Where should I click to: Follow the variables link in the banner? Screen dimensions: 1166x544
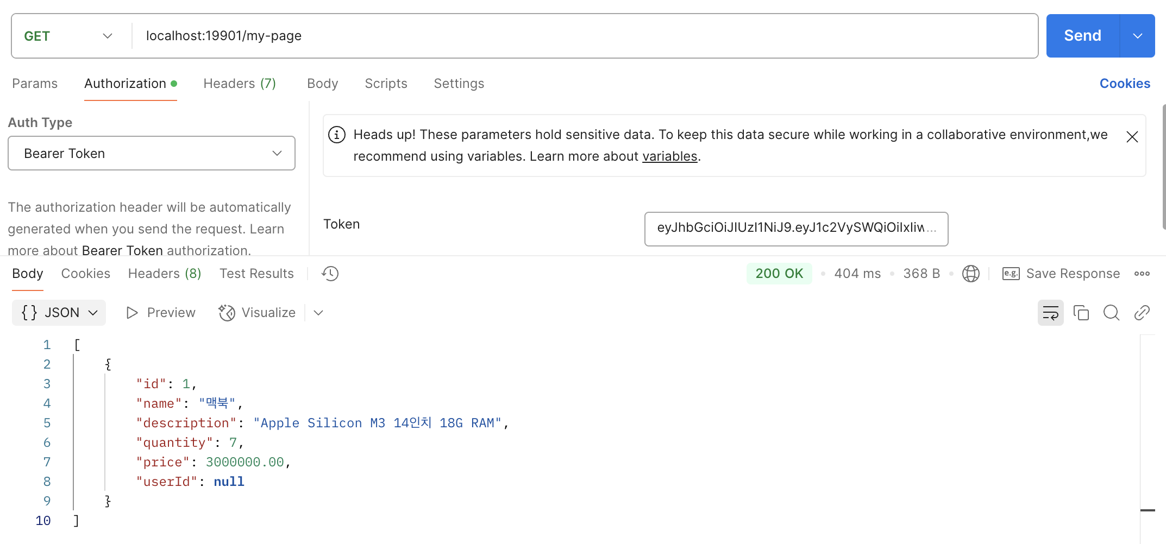669,156
